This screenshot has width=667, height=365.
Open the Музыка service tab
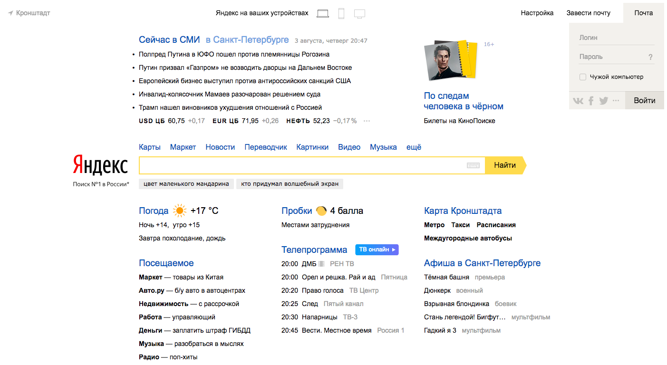tap(383, 147)
